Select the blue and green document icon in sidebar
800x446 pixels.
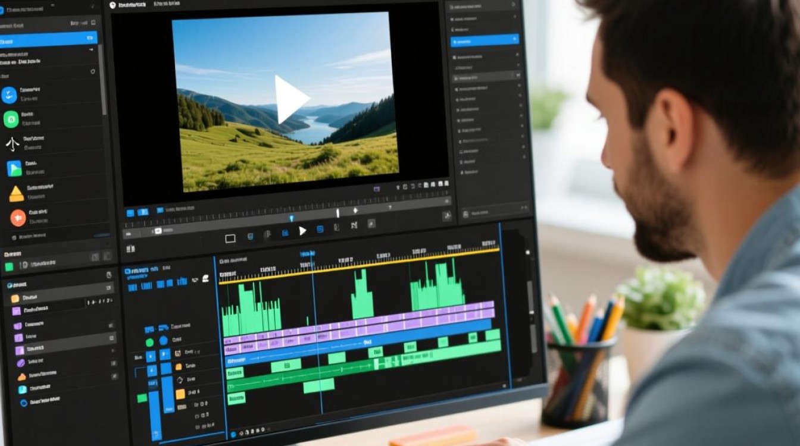click(x=14, y=168)
